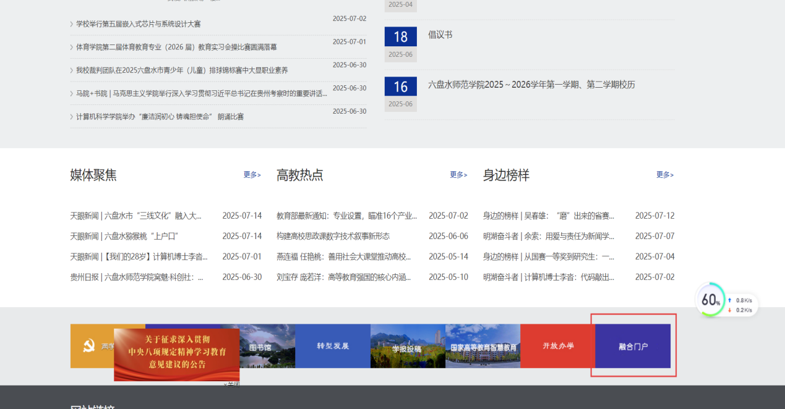
Task: Click the date badge showing 16
Action: (x=400, y=87)
